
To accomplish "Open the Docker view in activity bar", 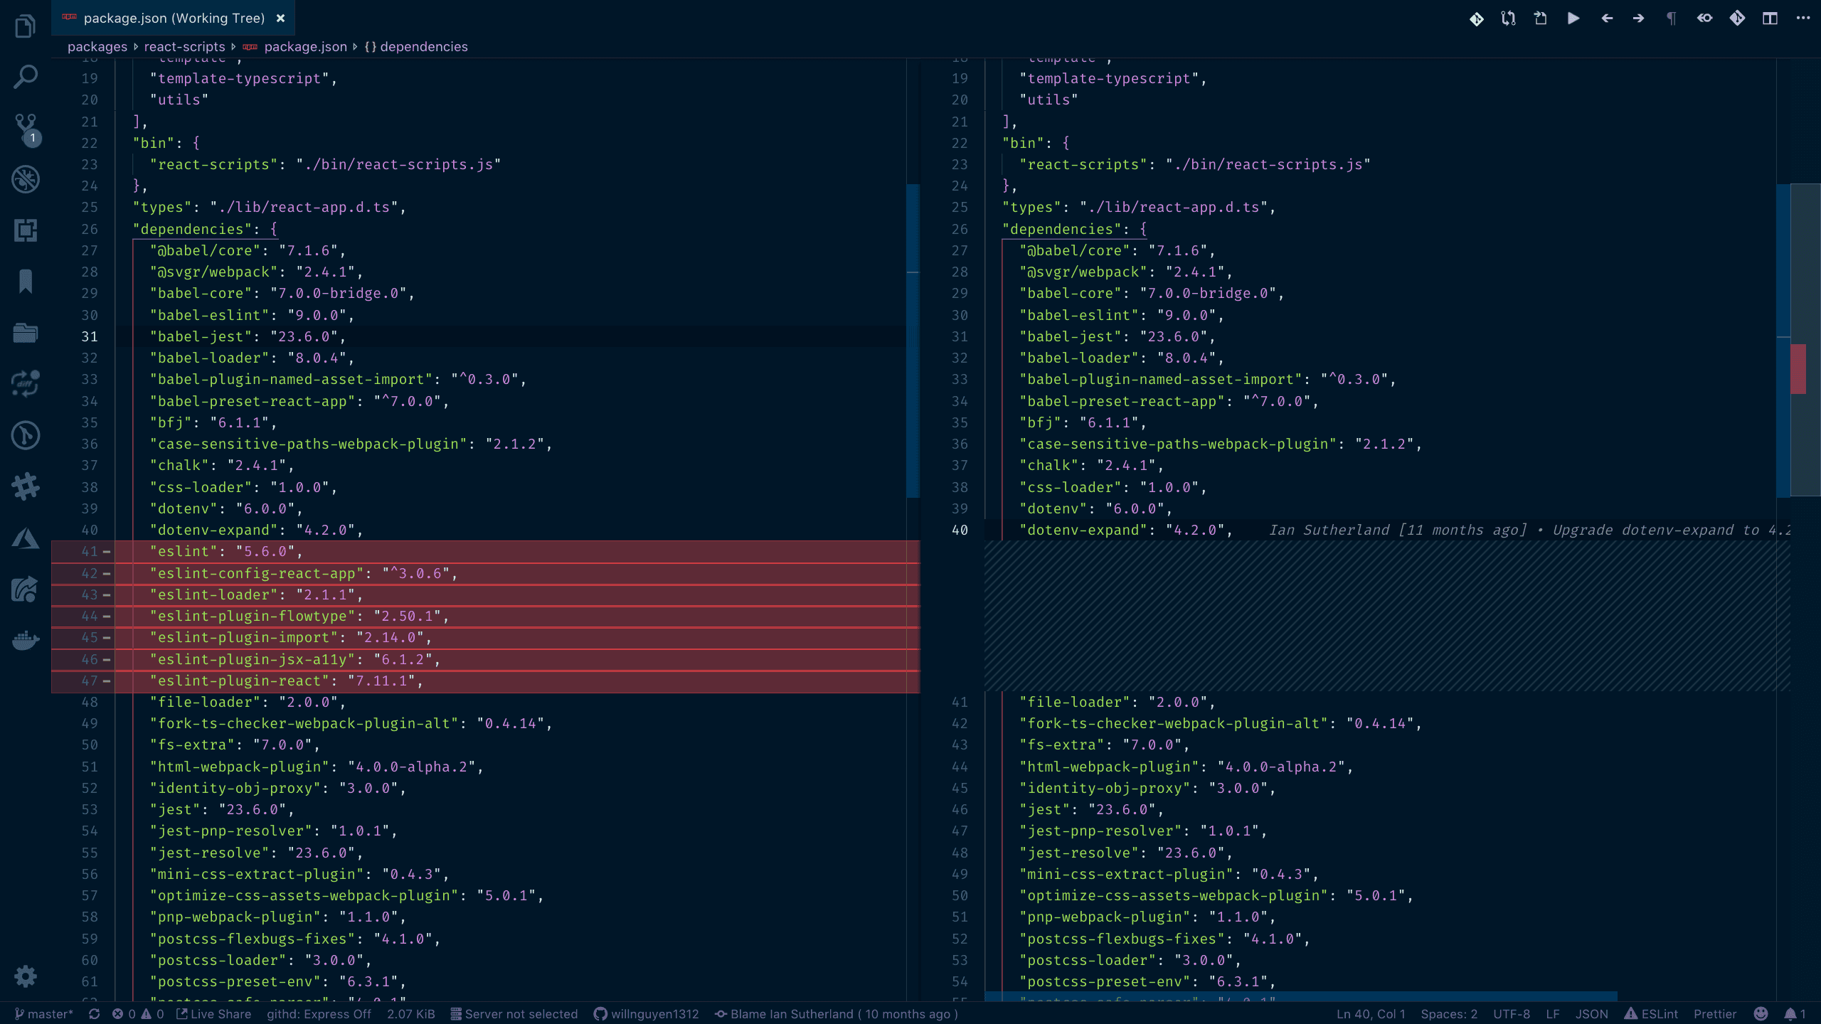I will pyautogui.click(x=26, y=641).
